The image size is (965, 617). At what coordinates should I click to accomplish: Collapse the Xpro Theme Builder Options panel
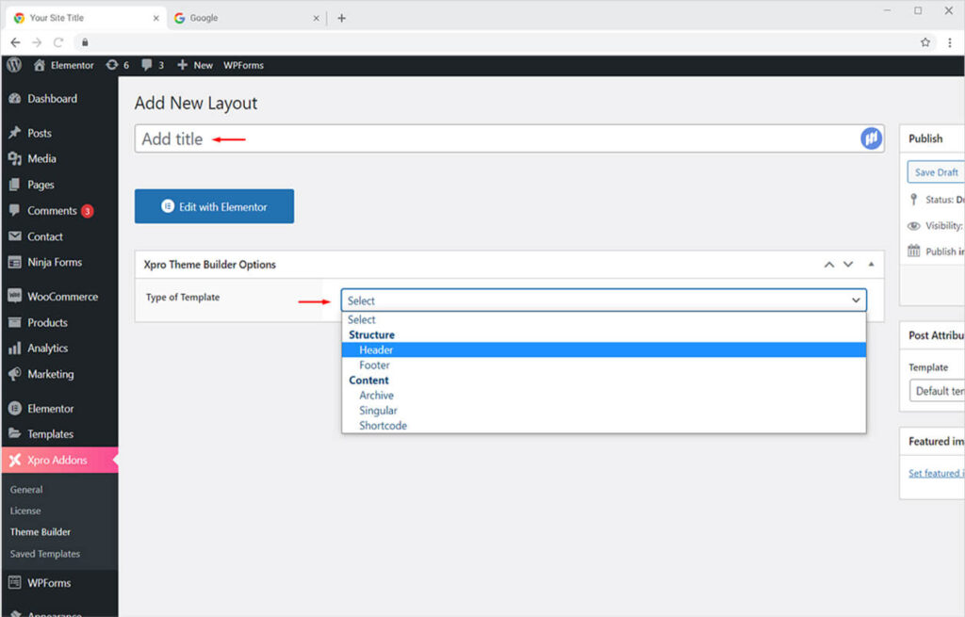[x=871, y=265]
